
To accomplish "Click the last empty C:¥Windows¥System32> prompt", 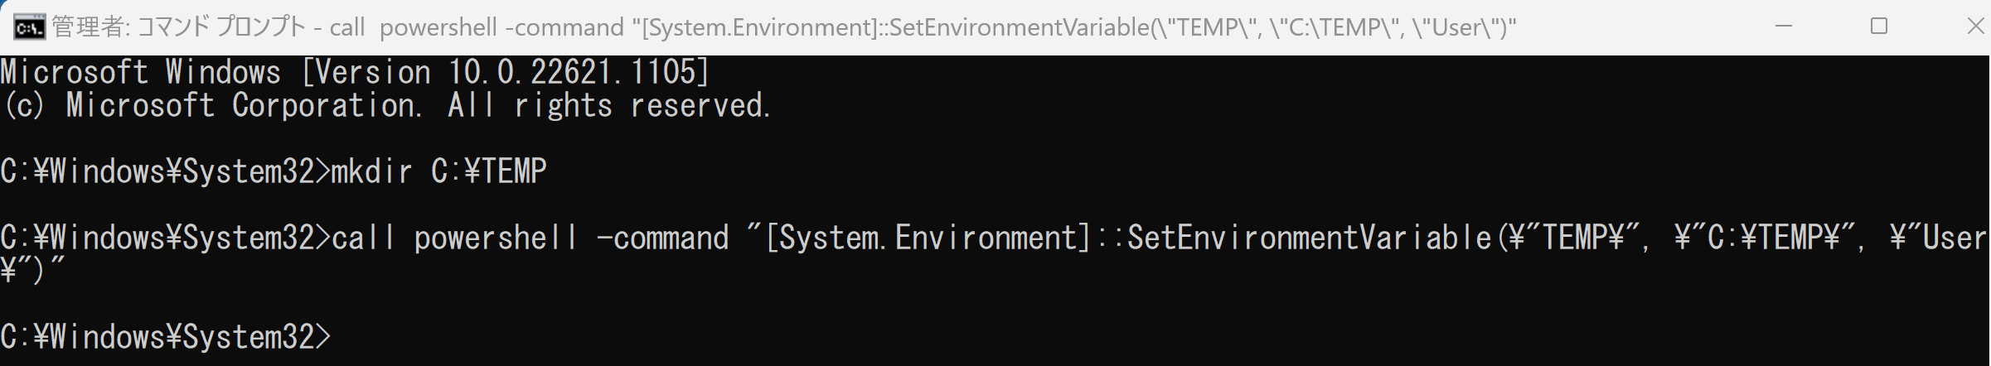I will coord(166,337).
